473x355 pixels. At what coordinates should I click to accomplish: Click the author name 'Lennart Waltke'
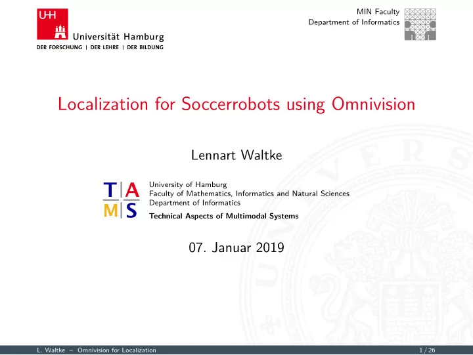[236, 156]
